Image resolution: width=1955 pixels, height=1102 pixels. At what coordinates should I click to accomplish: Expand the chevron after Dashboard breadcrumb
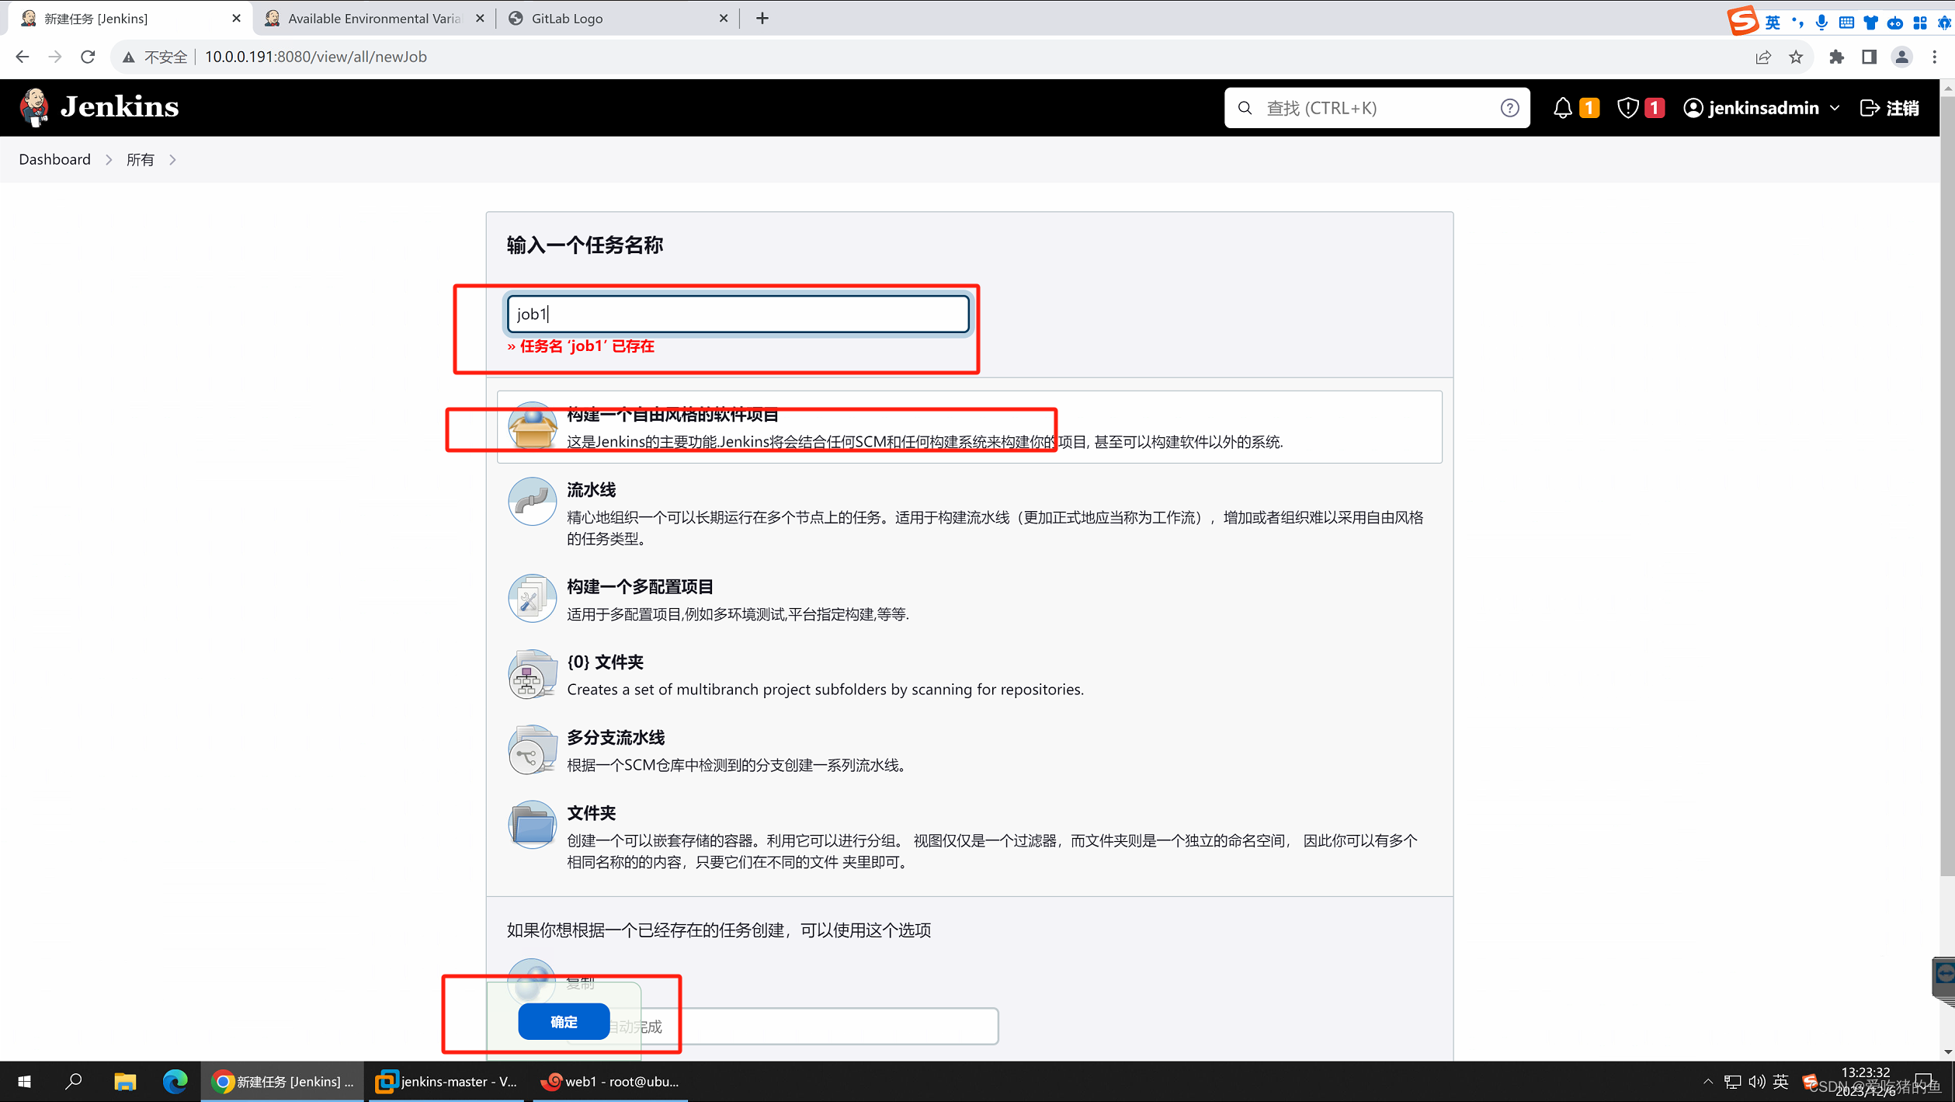[x=109, y=159]
